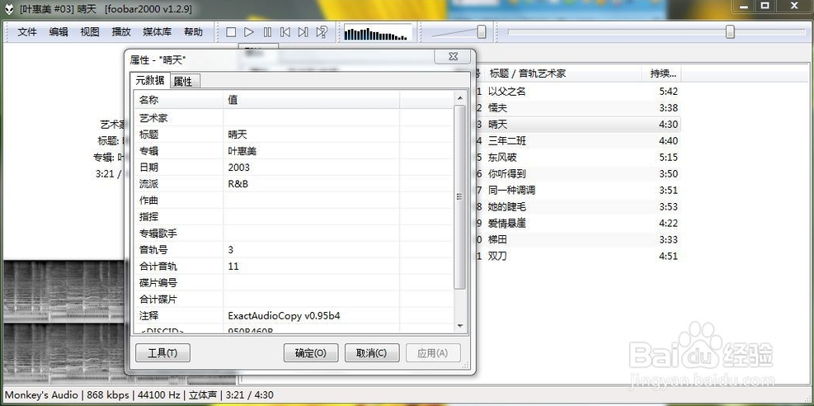Click the Monkey's Audio status bar text
The image size is (814, 406).
pos(41,395)
